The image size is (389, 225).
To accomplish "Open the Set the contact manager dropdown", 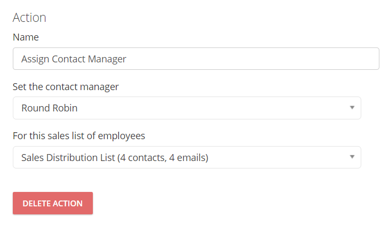I will pos(187,108).
